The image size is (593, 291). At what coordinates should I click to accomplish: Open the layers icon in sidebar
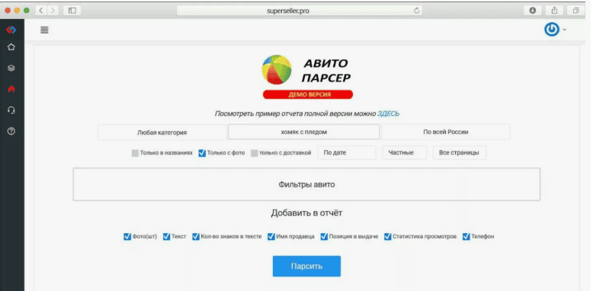[x=11, y=68]
